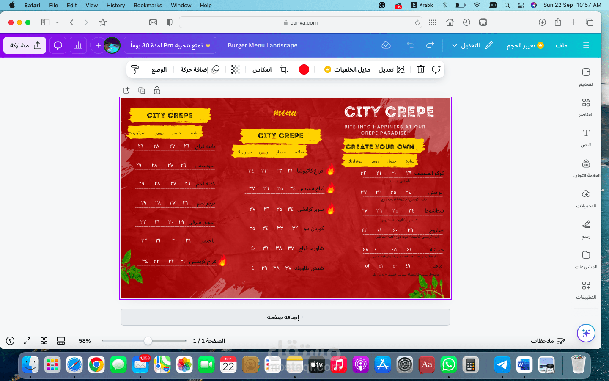Expand the Safari sidebar dropdown chevron
The width and height of the screenshot is (609, 381).
57,22
